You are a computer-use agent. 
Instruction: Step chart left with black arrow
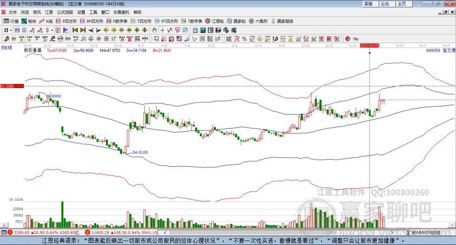pos(91,30)
